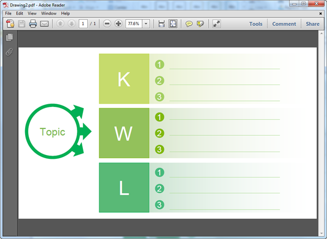
Task: Click the green K block in document
Action: (x=124, y=79)
